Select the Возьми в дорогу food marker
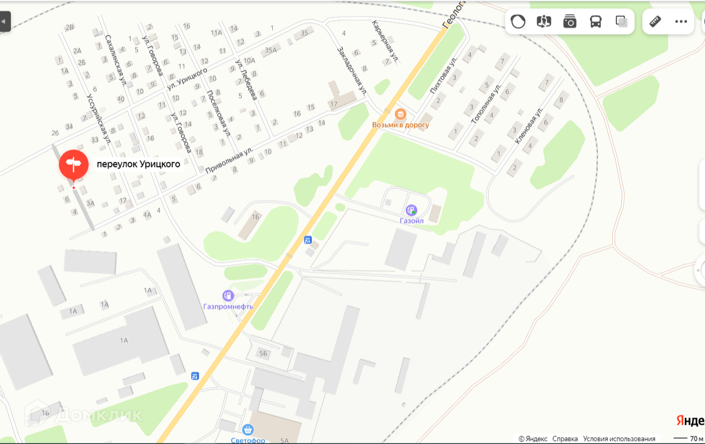The height and width of the screenshot is (444, 705). 400,114
